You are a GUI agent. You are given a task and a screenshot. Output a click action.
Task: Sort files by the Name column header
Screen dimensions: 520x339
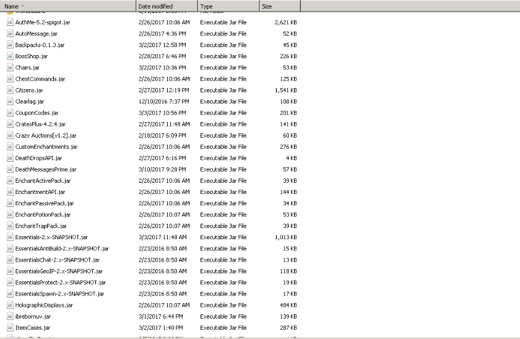pos(68,6)
